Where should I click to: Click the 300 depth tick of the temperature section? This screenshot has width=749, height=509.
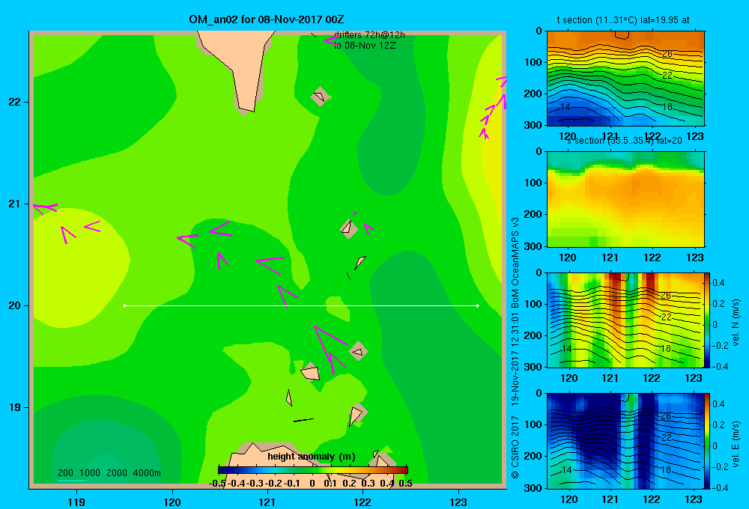click(535, 125)
